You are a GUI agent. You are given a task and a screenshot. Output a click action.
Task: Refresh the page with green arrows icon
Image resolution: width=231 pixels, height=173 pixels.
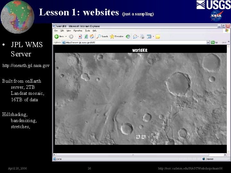(x=86, y=36)
